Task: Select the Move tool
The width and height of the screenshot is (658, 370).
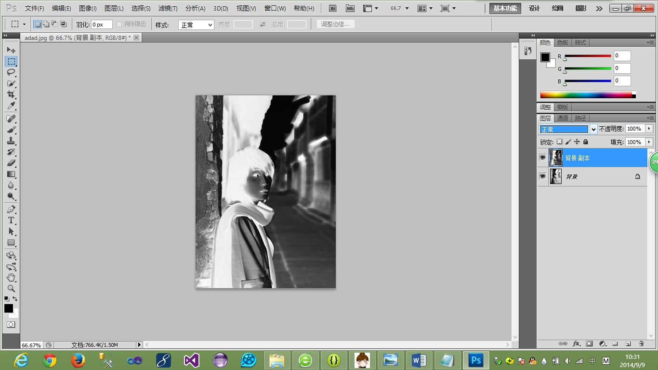Action: 11,50
